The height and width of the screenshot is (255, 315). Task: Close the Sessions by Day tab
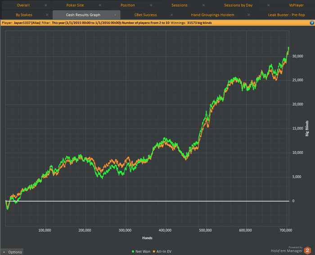tap(268, 5)
